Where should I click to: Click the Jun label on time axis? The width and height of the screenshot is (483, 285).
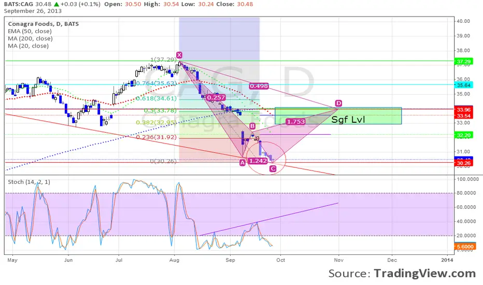pyautogui.click(x=68, y=260)
